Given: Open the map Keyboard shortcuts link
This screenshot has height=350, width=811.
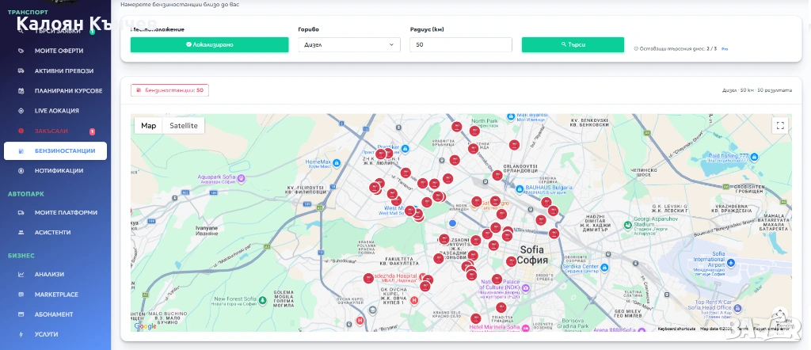Looking at the screenshot, I should (x=676, y=329).
